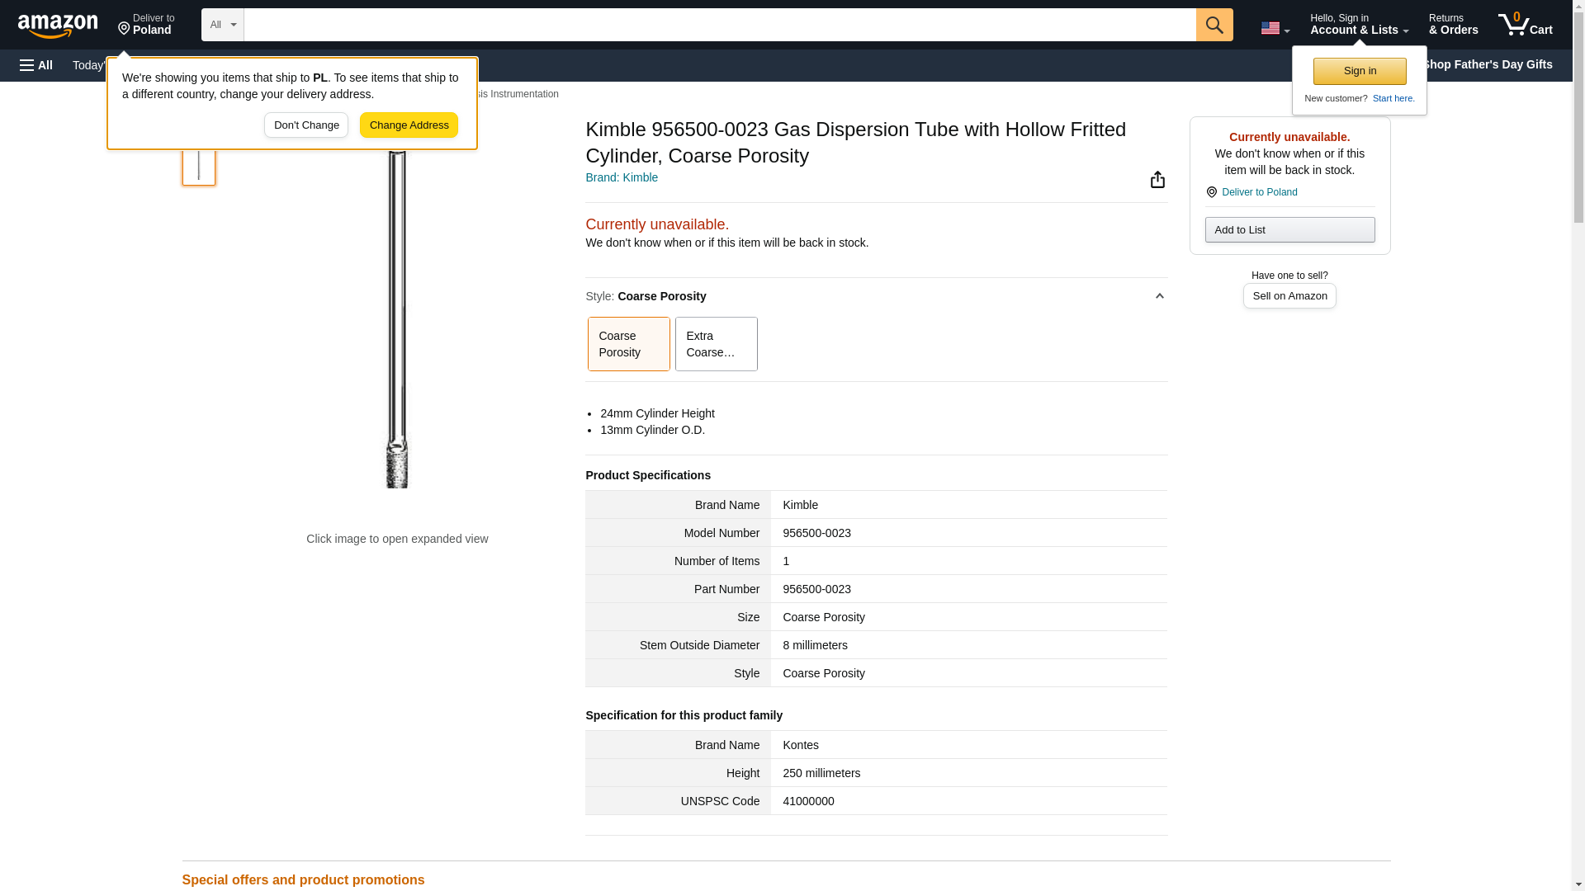Open the Returns & Orders page
1585x891 pixels.
[1453, 25]
